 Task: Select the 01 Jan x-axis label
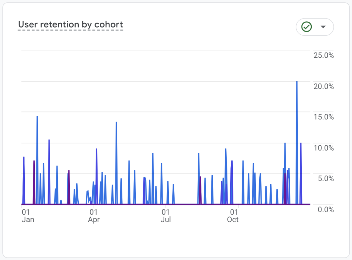point(27,215)
